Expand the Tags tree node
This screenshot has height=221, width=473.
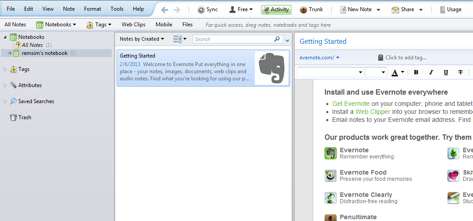point(5,69)
